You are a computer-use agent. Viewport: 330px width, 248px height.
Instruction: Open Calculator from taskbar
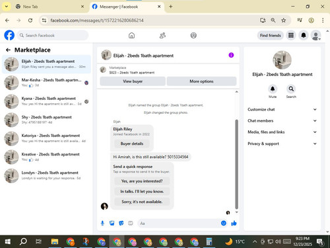tap(209, 242)
